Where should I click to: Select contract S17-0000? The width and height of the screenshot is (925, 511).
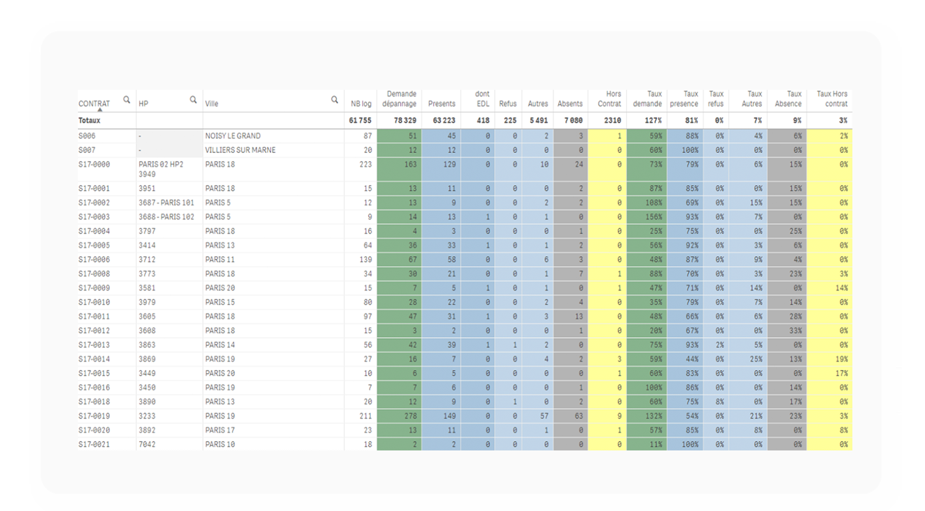[95, 164]
